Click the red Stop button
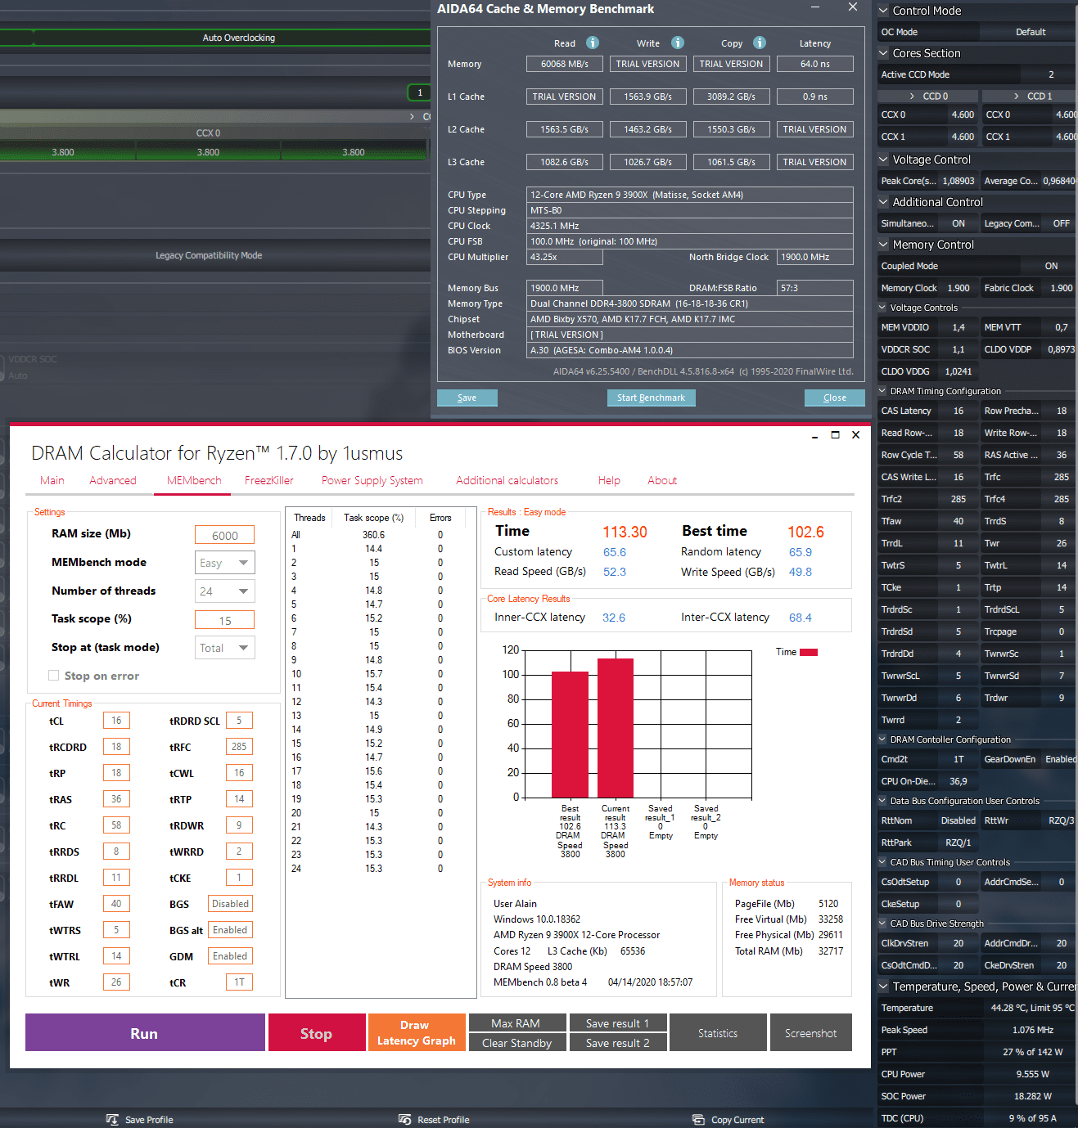Screen dimensions: 1078x1128 click(317, 1032)
